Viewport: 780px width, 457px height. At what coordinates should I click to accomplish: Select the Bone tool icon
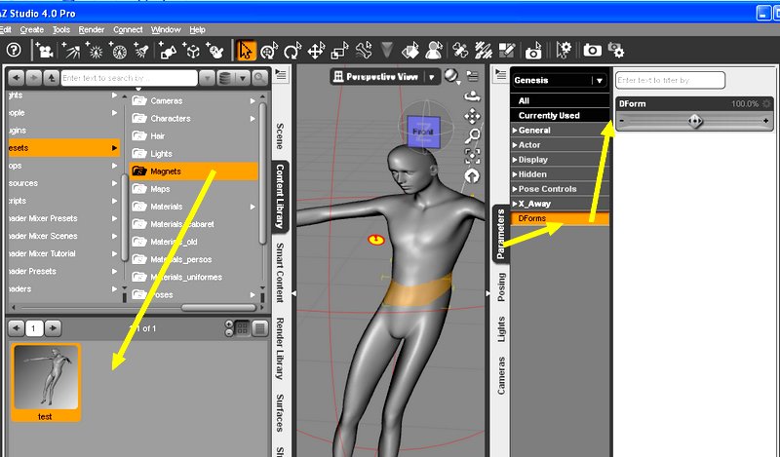tap(364, 51)
